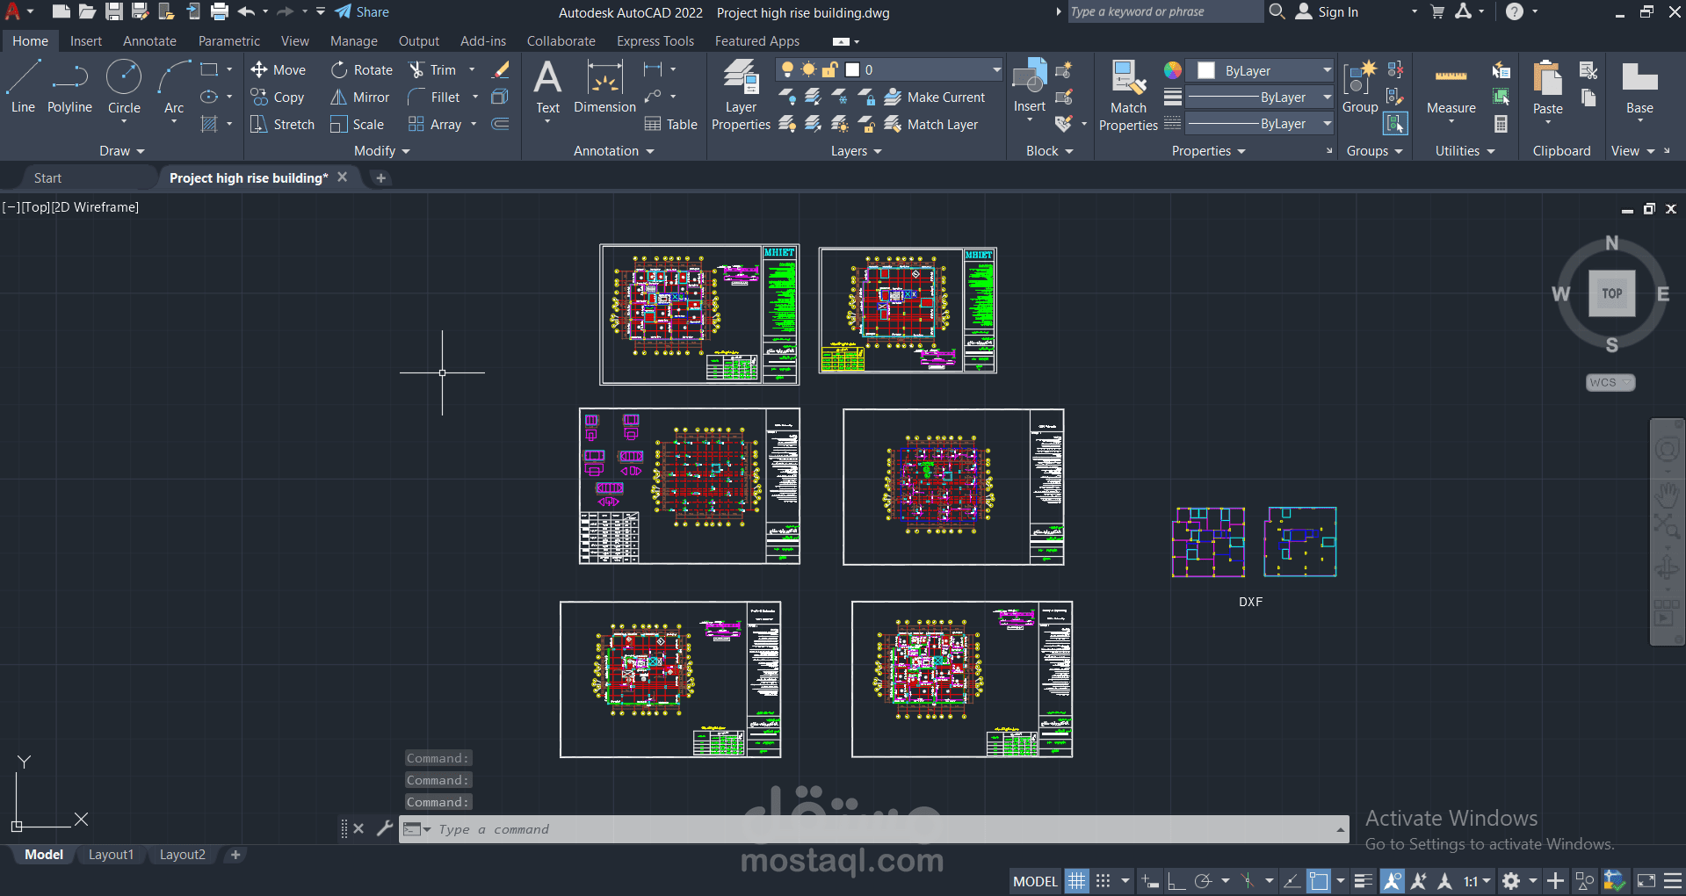Toggle object snap in status bar
Viewport: 1686px width, 896px height.
[1318, 880]
